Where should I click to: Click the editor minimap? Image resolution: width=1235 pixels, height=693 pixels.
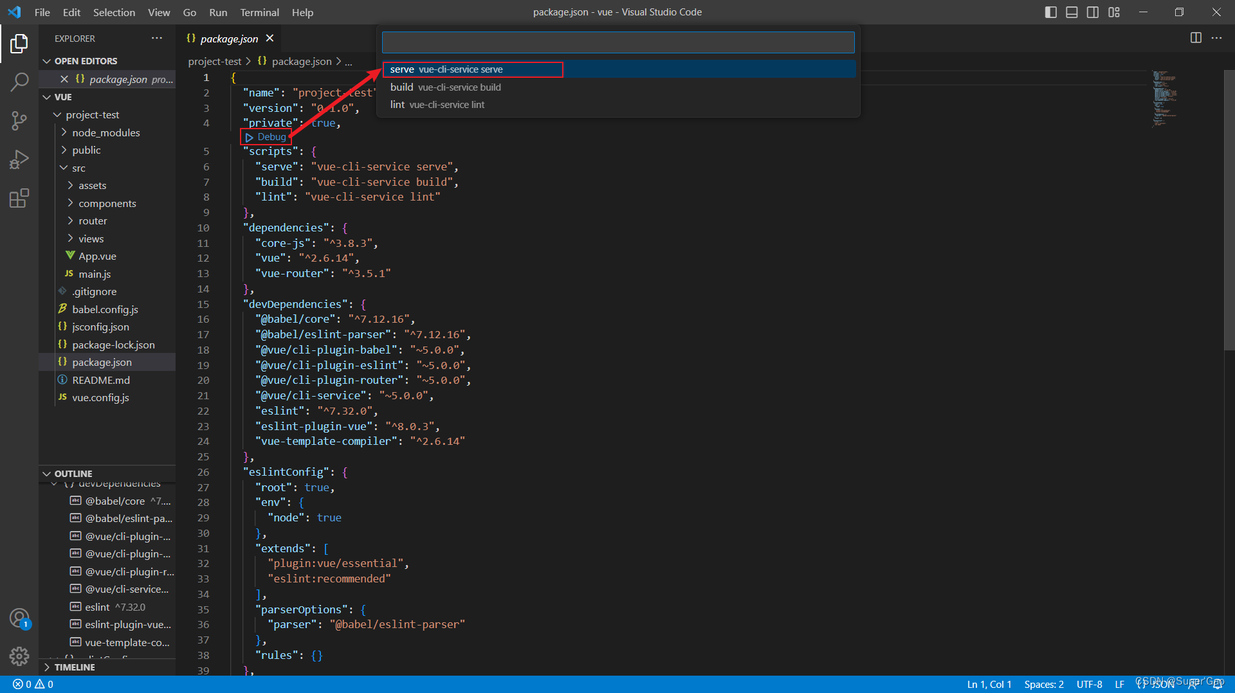tap(1165, 98)
